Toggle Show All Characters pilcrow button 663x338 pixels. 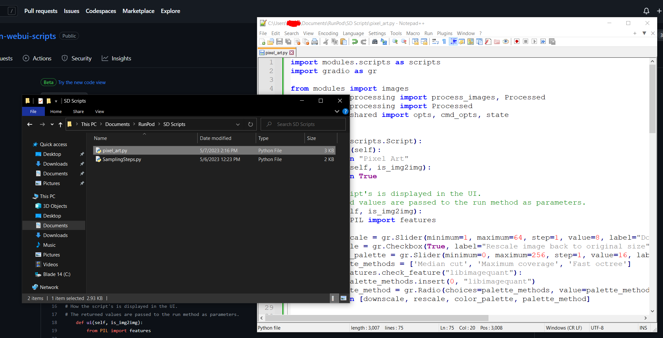click(444, 42)
